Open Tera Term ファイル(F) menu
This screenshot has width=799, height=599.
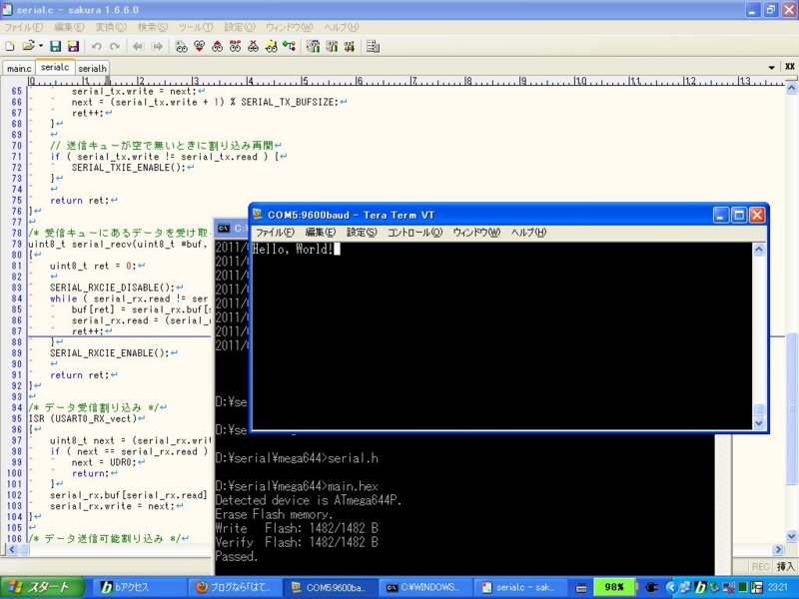pos(276,233)
